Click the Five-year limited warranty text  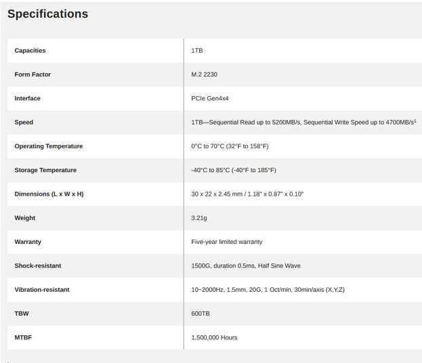227,242
